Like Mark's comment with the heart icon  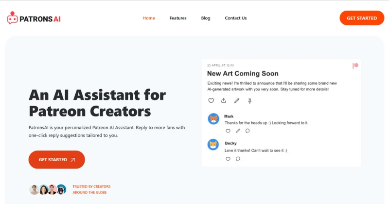pos(228,131)
